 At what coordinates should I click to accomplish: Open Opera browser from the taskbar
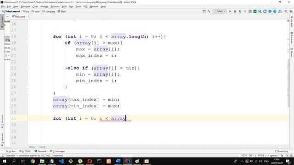coord(90,161)
